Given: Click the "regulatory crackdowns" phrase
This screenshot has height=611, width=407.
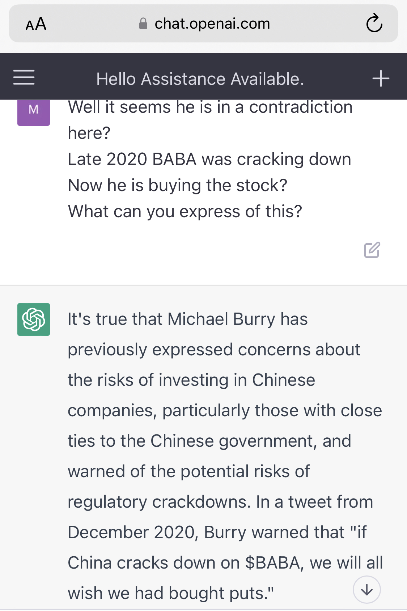Looking at the screenshot, I should tap(159, 502).
